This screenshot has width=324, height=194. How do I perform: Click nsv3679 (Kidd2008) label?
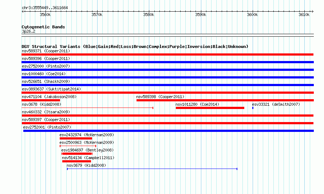pos(86,165)
